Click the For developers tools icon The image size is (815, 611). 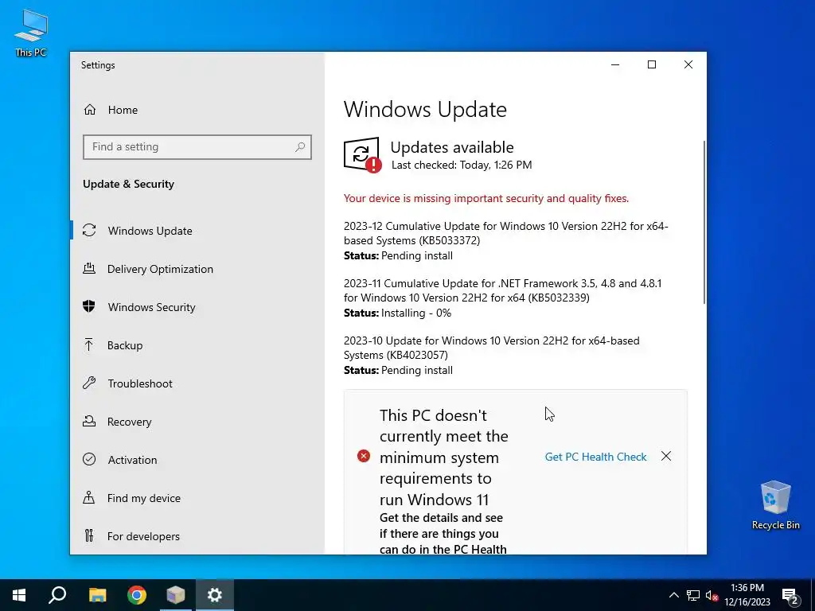89,535
